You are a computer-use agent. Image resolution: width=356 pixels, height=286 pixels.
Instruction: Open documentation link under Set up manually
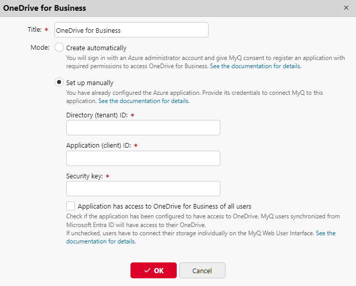tap(144, 101)
